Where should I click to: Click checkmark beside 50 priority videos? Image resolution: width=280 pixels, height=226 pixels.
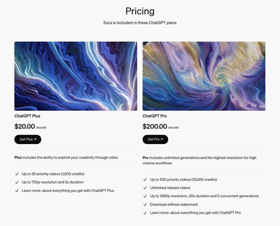[17, 174]
